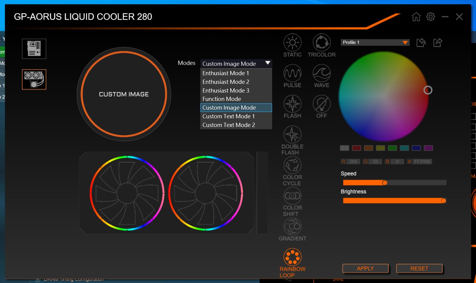This screenshot has width=476, height=283.
Task: Adjust the Speed slider handle
Action: point(385,183)
